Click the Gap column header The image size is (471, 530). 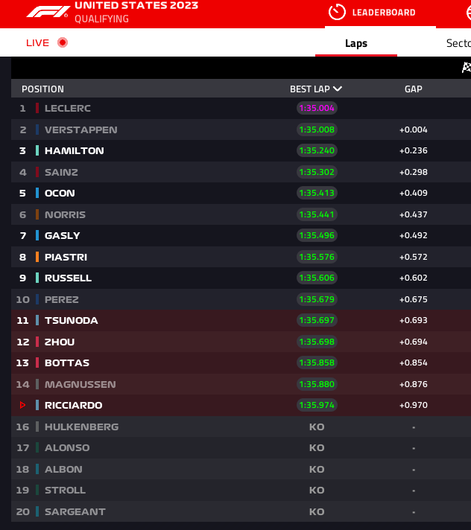coord(413,89)
